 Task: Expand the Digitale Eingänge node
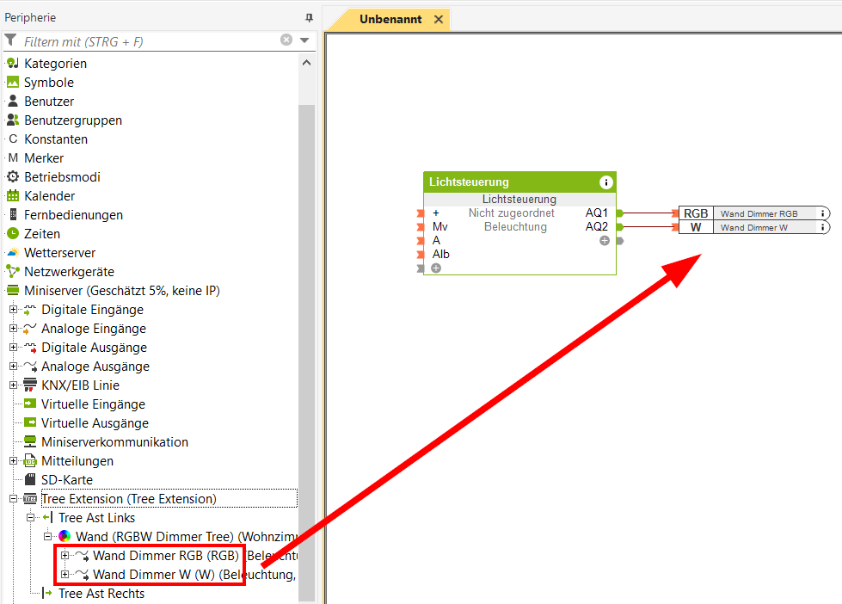click(x=13, y=310)
